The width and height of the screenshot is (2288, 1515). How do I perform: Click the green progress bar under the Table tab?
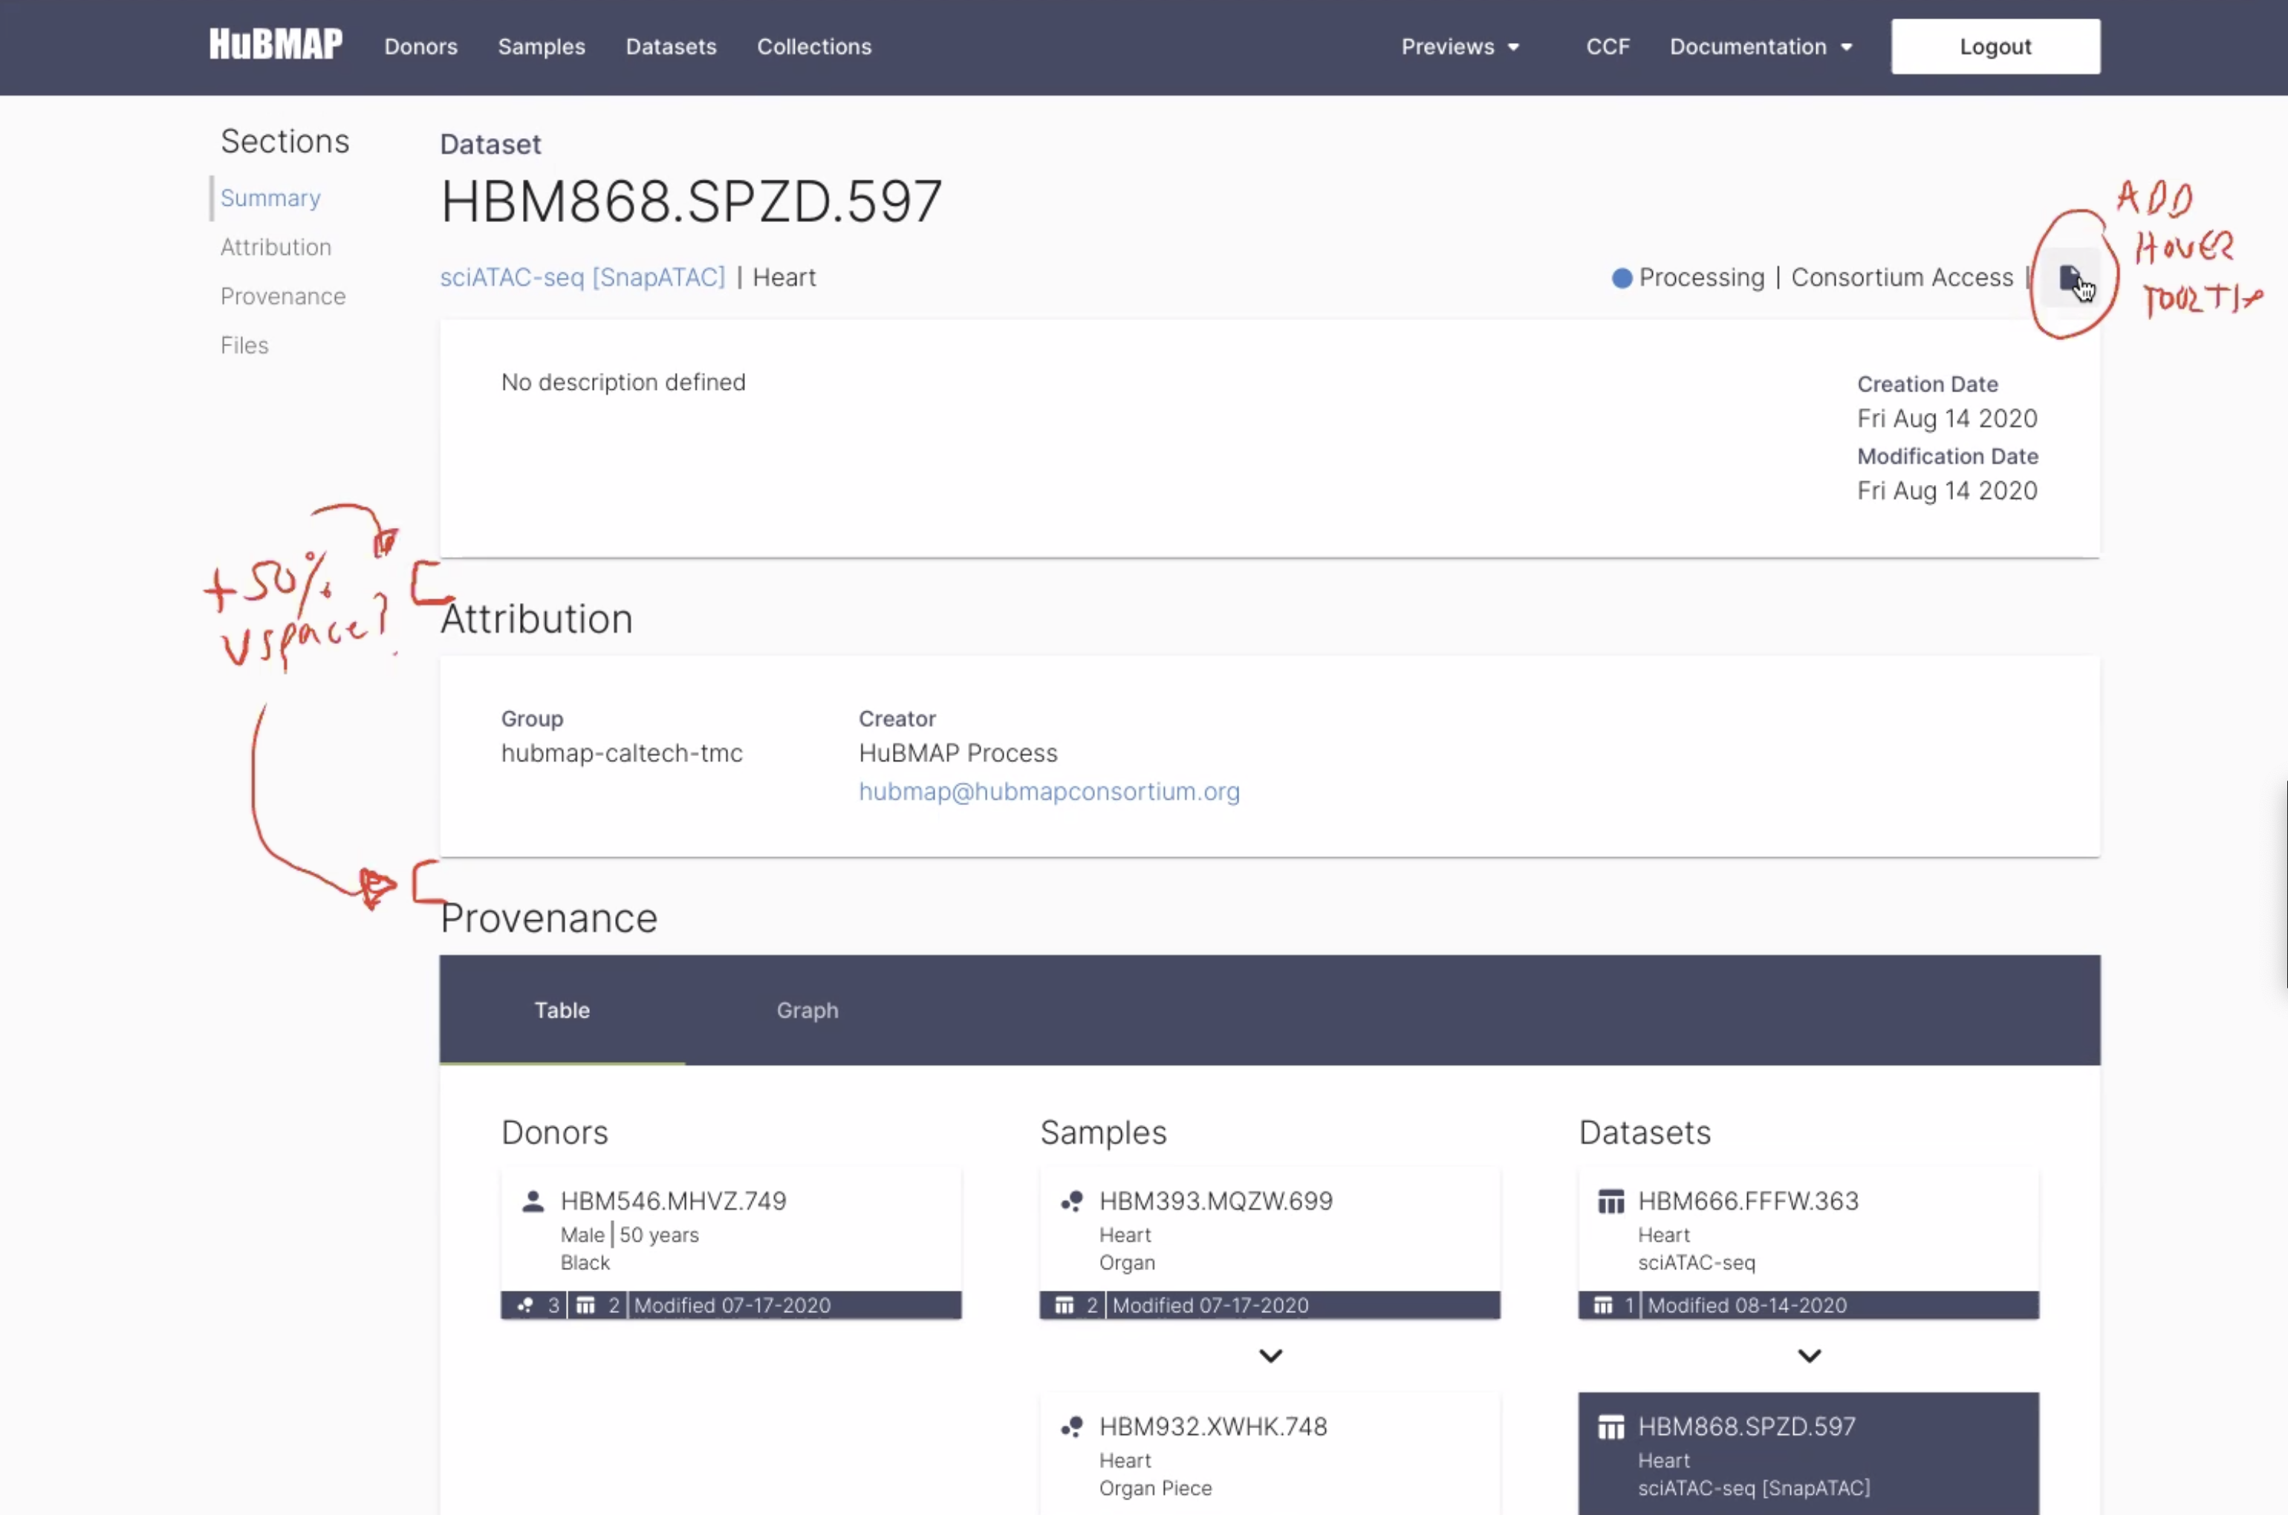click(x=562, y=1062)
